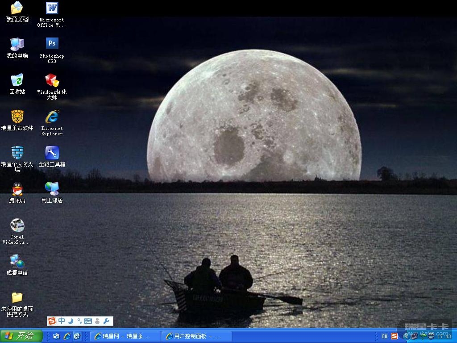Select the 瑞星杀毒软件 antivirus icon
457x343 pixels.
tap(17, 117)
